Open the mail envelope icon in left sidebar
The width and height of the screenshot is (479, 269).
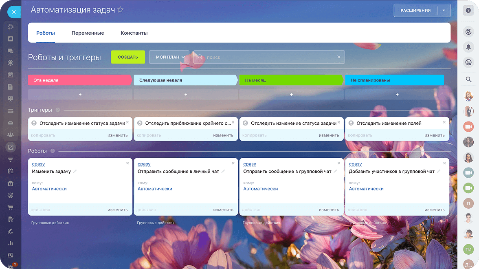[x=11, y=123]
